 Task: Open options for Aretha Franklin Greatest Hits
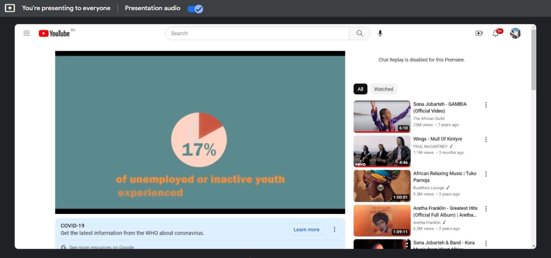(x=486, y=209)
